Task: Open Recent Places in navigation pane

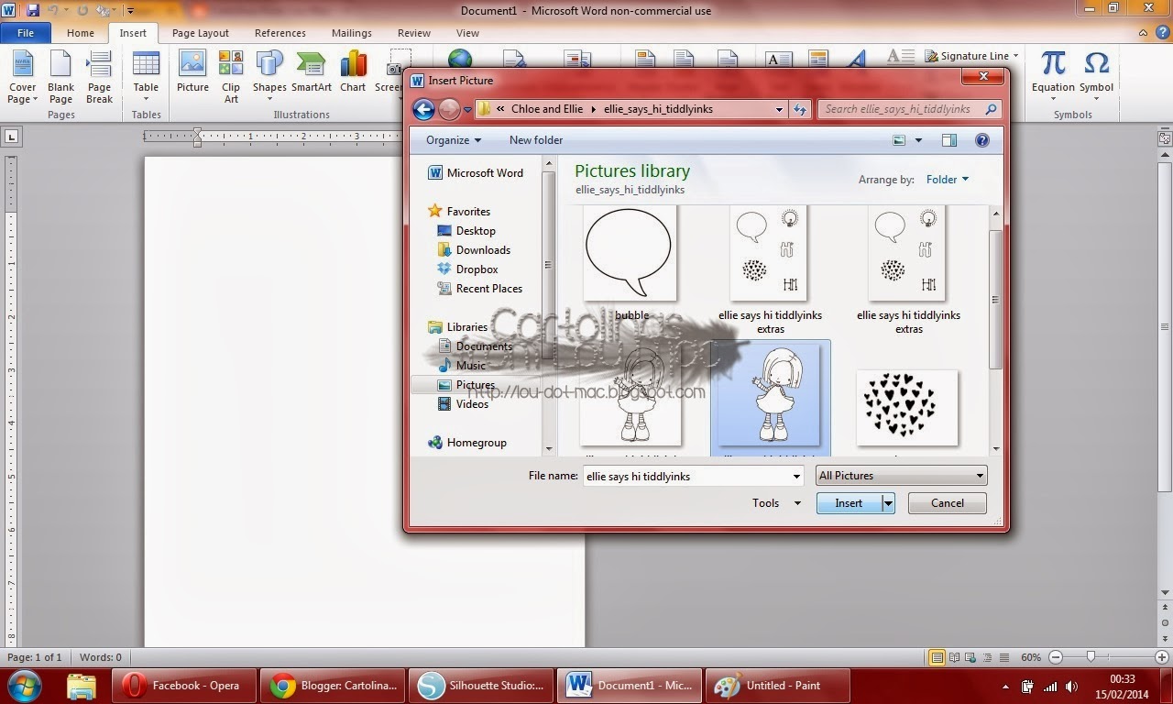Action: click(489, 289)
